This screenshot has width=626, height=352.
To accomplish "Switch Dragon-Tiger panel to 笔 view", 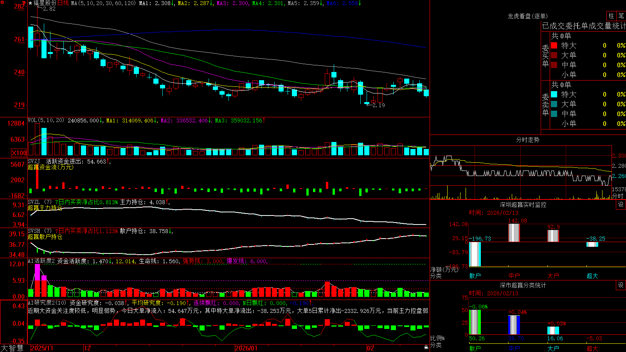I will click(x=621, y=16).
